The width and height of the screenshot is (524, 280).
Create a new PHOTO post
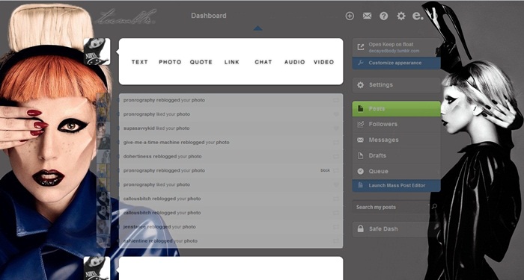170,62
